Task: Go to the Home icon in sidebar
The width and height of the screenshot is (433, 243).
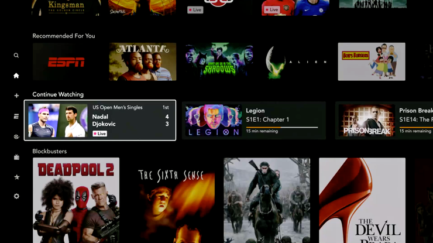Action: pyautogui.click(x=16, y=76)
